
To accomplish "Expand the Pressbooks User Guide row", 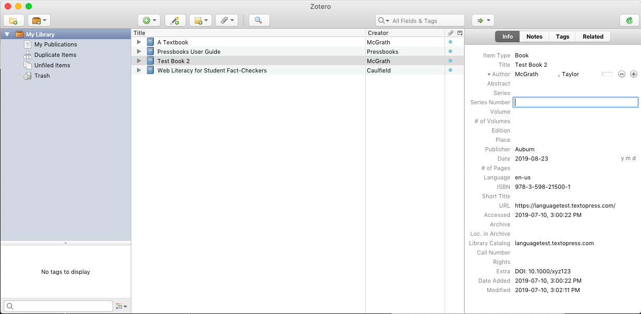I will [x=139, y=52].
